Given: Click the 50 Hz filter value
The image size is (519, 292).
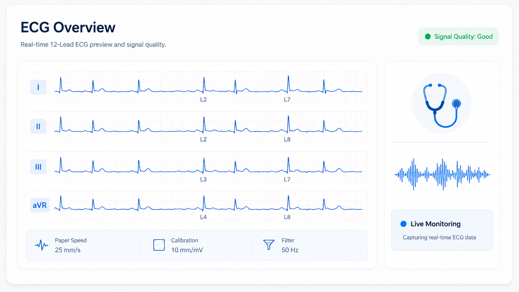Looking at the screenshot, I should (290, 250).
